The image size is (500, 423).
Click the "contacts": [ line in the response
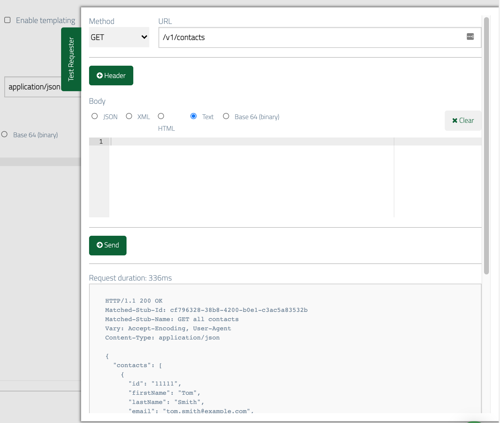138,365
